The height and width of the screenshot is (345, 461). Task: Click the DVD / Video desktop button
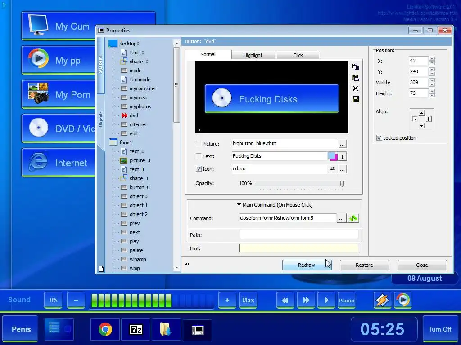(59, 128)
